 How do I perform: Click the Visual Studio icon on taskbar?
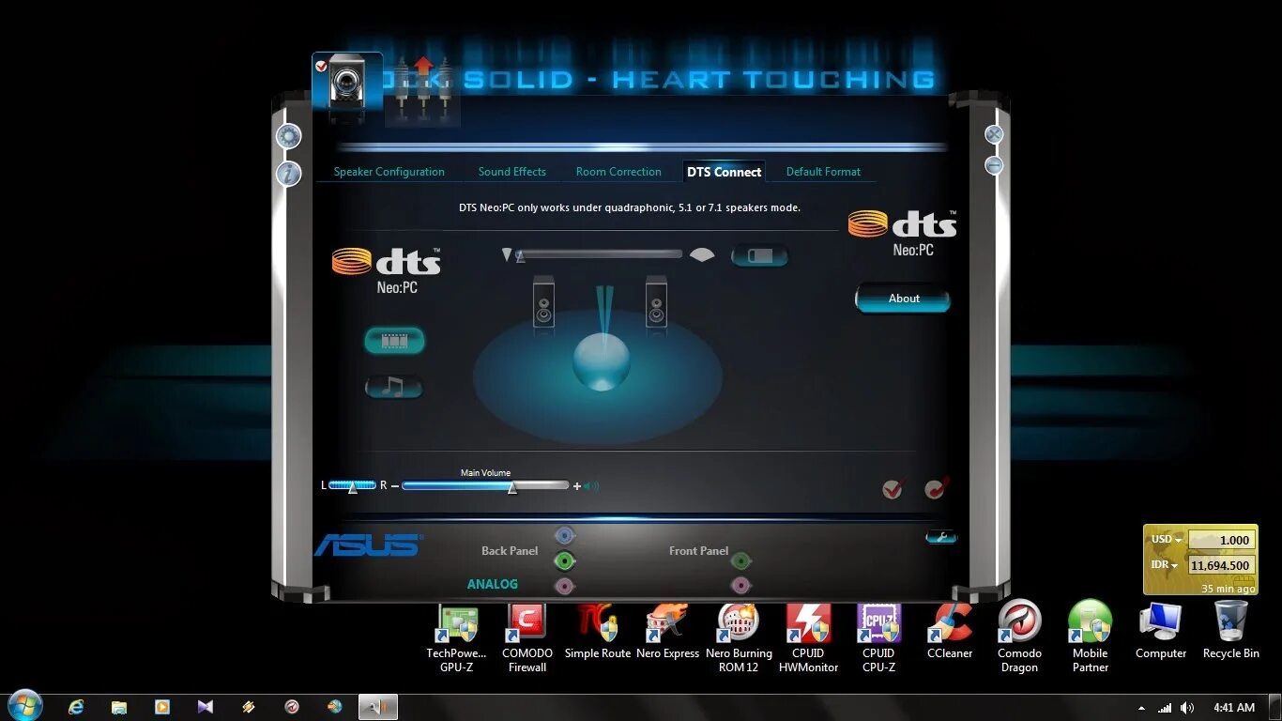point(206,707)
